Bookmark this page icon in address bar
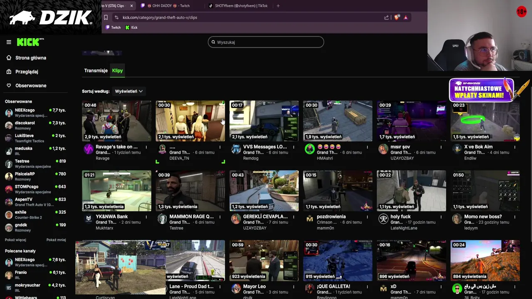The image size is (532, 299). (106, 17)
